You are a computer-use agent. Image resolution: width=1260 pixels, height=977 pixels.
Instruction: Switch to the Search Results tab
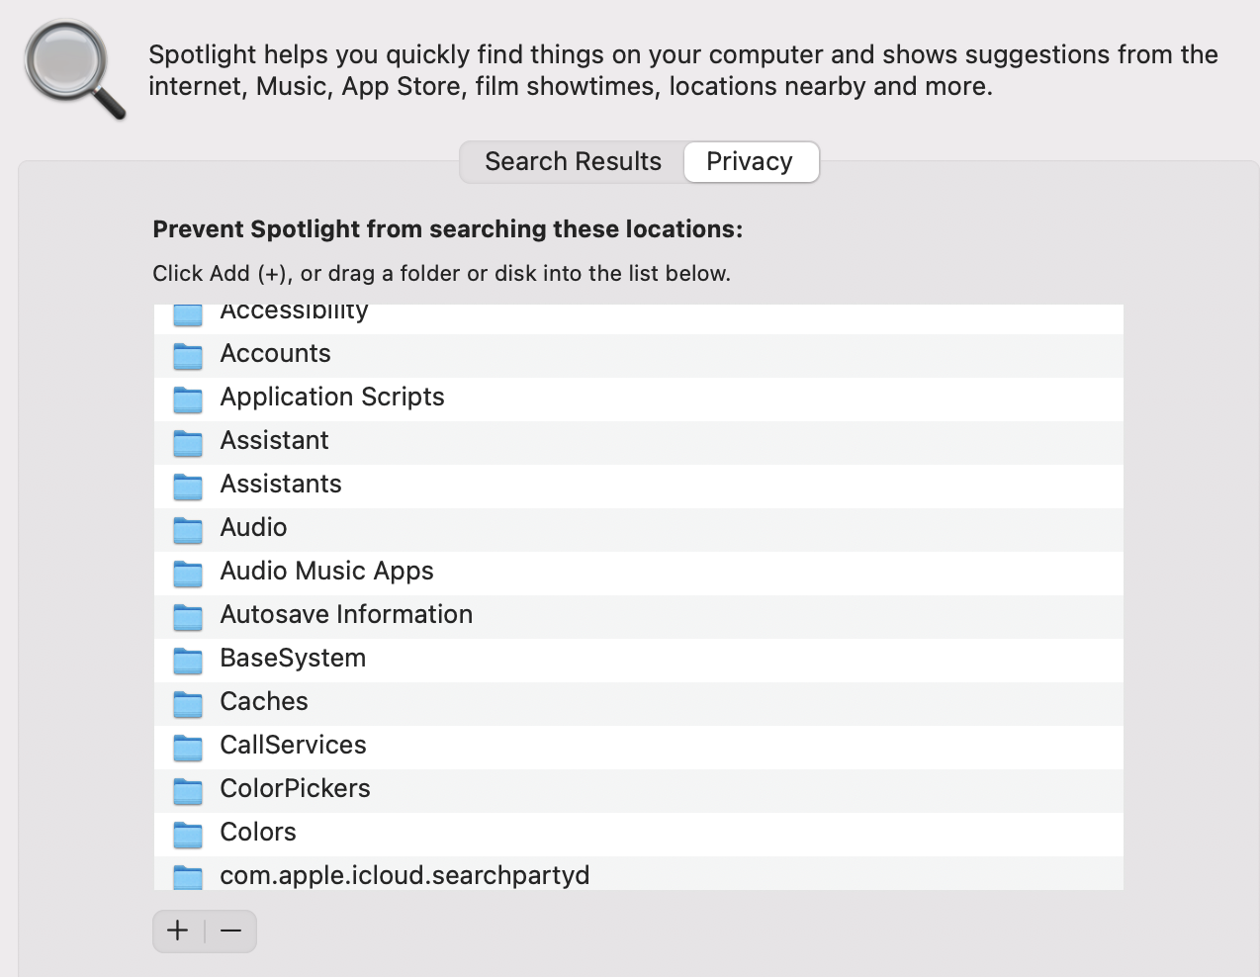[573, 161]
